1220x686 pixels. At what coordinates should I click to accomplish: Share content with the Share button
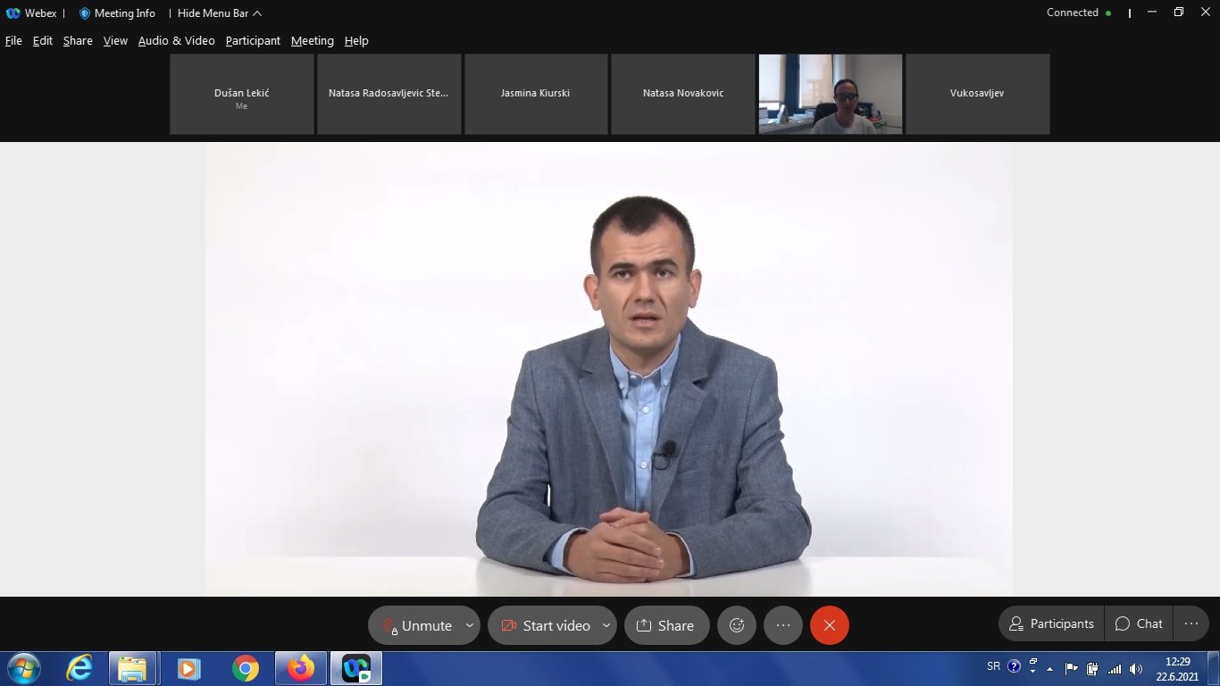point(666,625)
